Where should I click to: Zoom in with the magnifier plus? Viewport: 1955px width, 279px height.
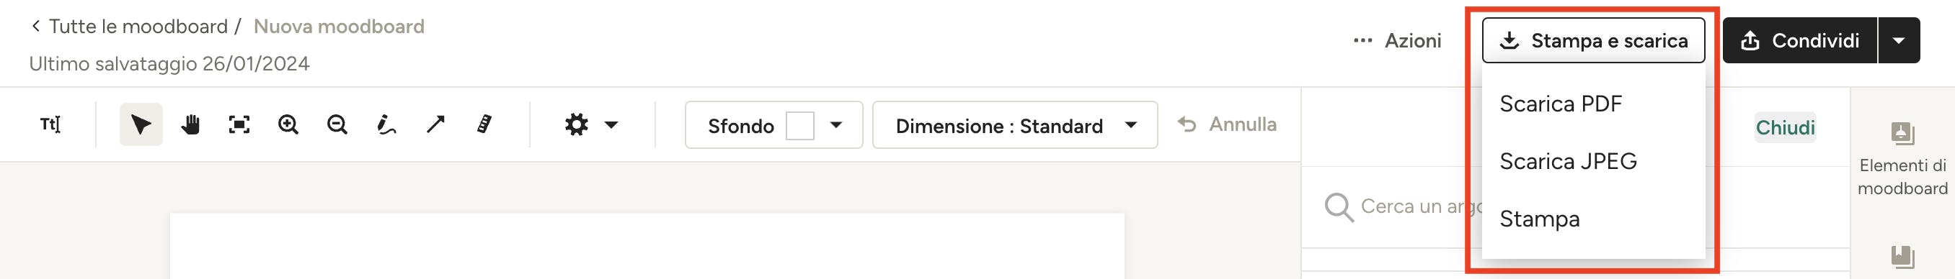point(288,124)
